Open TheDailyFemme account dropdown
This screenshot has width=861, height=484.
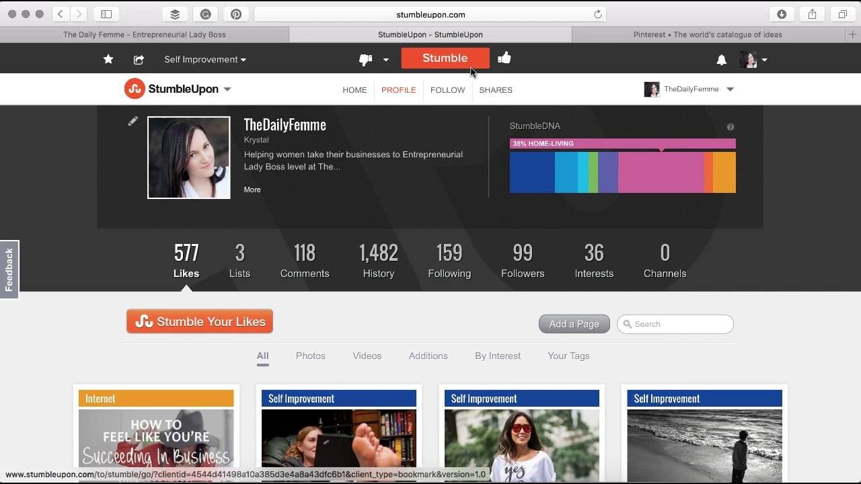[x=689, y=89]
